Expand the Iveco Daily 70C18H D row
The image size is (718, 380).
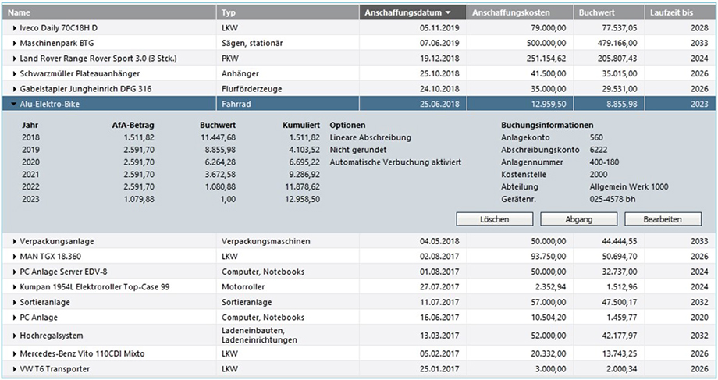tap(15, 28)
